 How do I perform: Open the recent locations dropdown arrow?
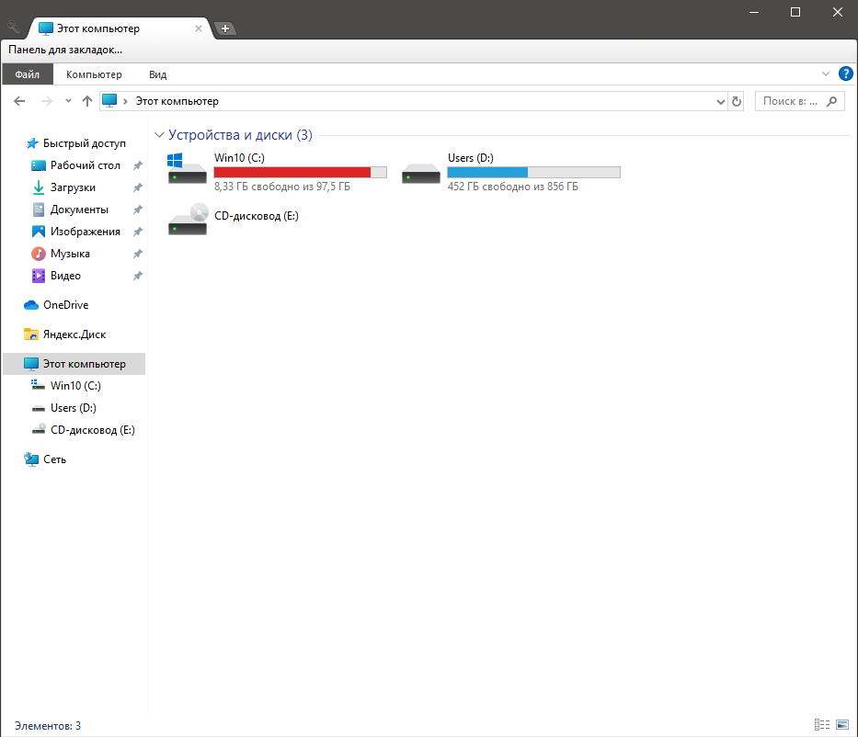(67, 101)
